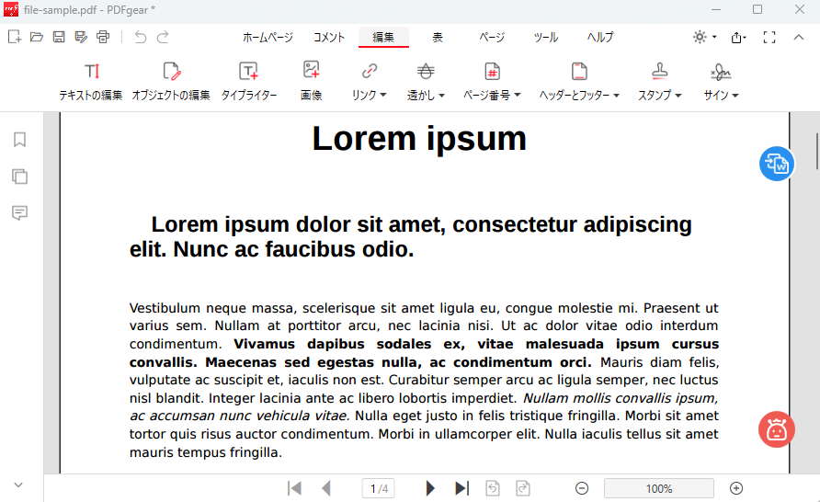Click the ページ番号 icon
The width and height of the screenshot is (820, 502).
(492, 71)
